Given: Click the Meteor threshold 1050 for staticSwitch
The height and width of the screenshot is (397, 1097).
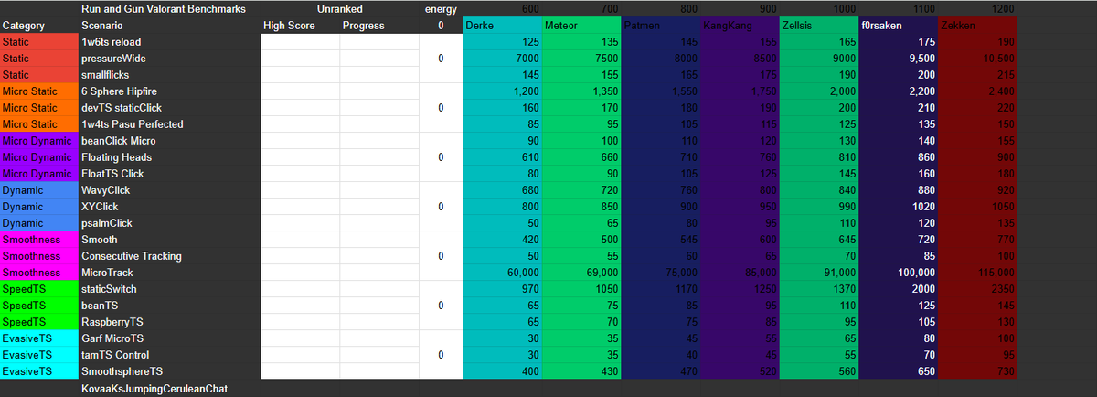Looking at the screenshot, I should tap(580, 288).
